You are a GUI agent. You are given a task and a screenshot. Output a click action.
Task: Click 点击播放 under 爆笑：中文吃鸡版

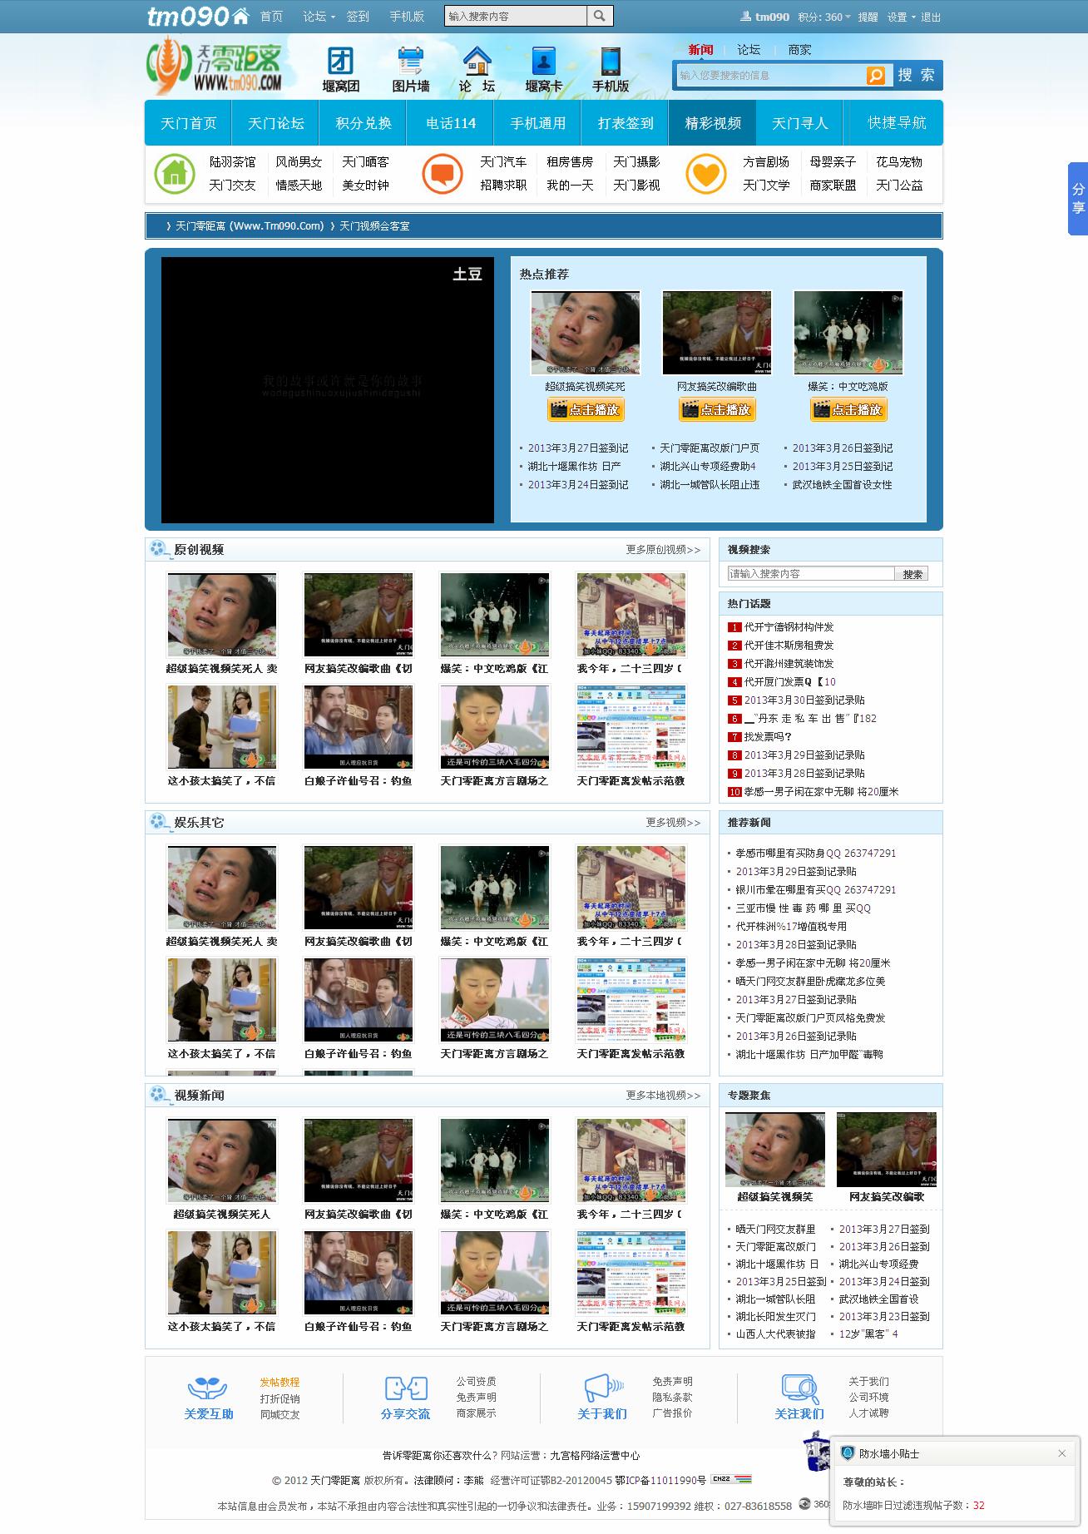[848, 409]
